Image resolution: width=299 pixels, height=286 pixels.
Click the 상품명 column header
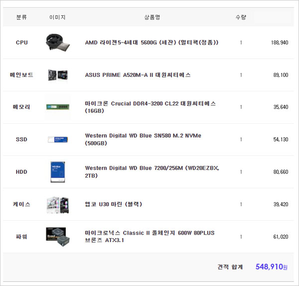[x=151, y=17]
